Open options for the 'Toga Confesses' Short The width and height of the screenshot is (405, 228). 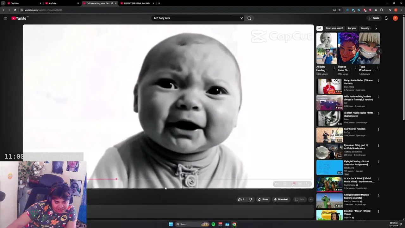[377, 68]
